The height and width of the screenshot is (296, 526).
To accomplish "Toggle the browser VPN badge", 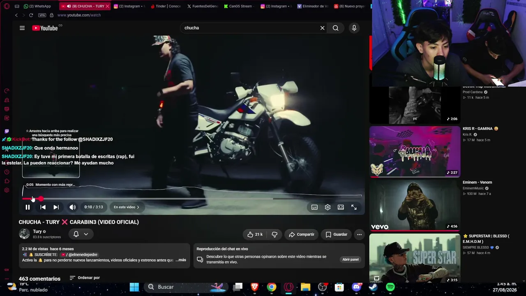I will 42,15.
